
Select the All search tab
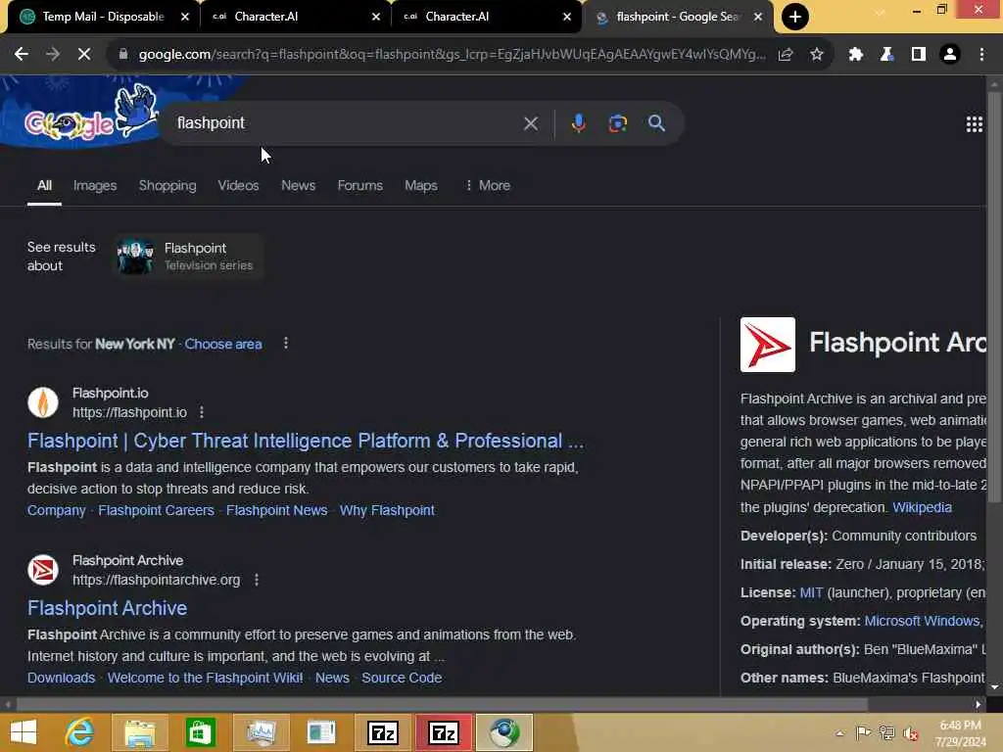44,185
